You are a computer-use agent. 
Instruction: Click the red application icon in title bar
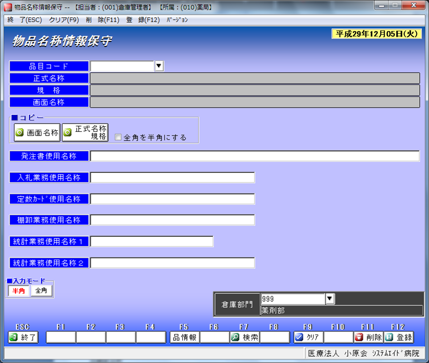(8, 7)
